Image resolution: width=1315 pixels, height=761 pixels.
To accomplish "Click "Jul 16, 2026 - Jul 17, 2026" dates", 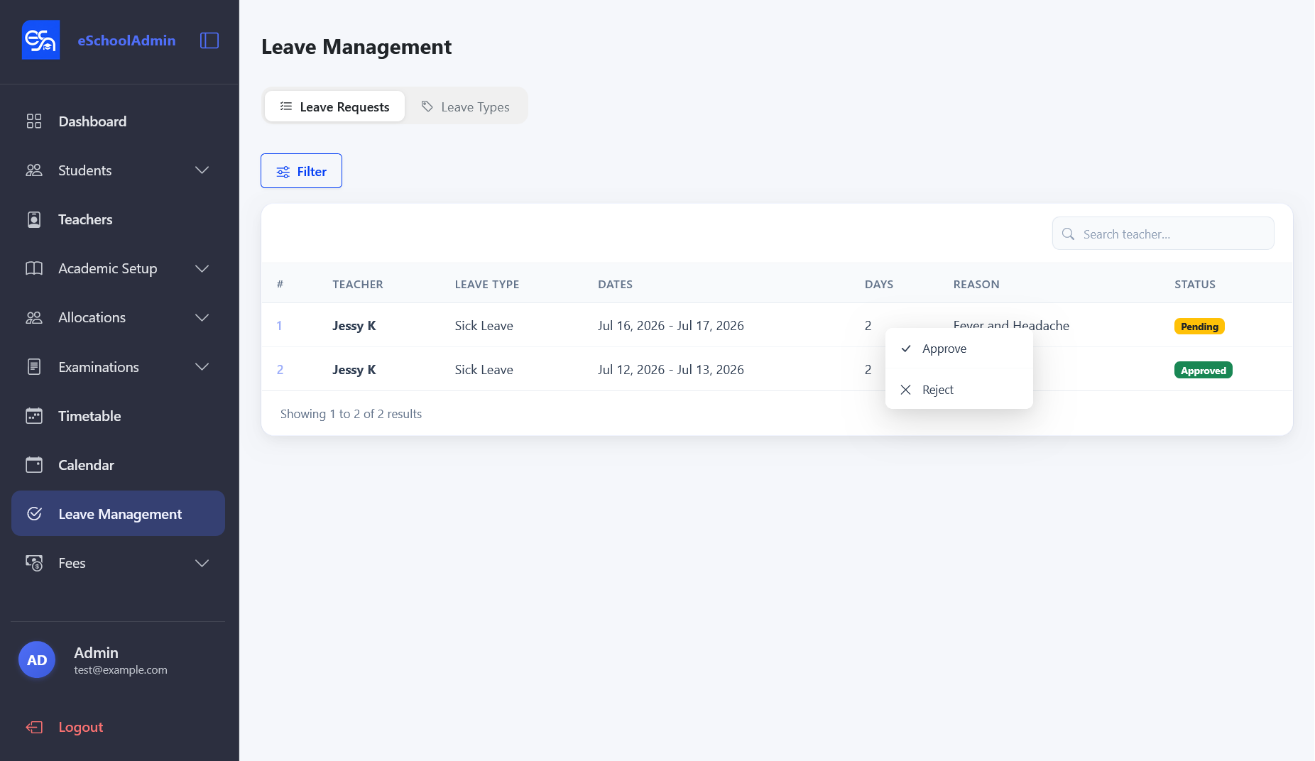I will click(671, 326).
